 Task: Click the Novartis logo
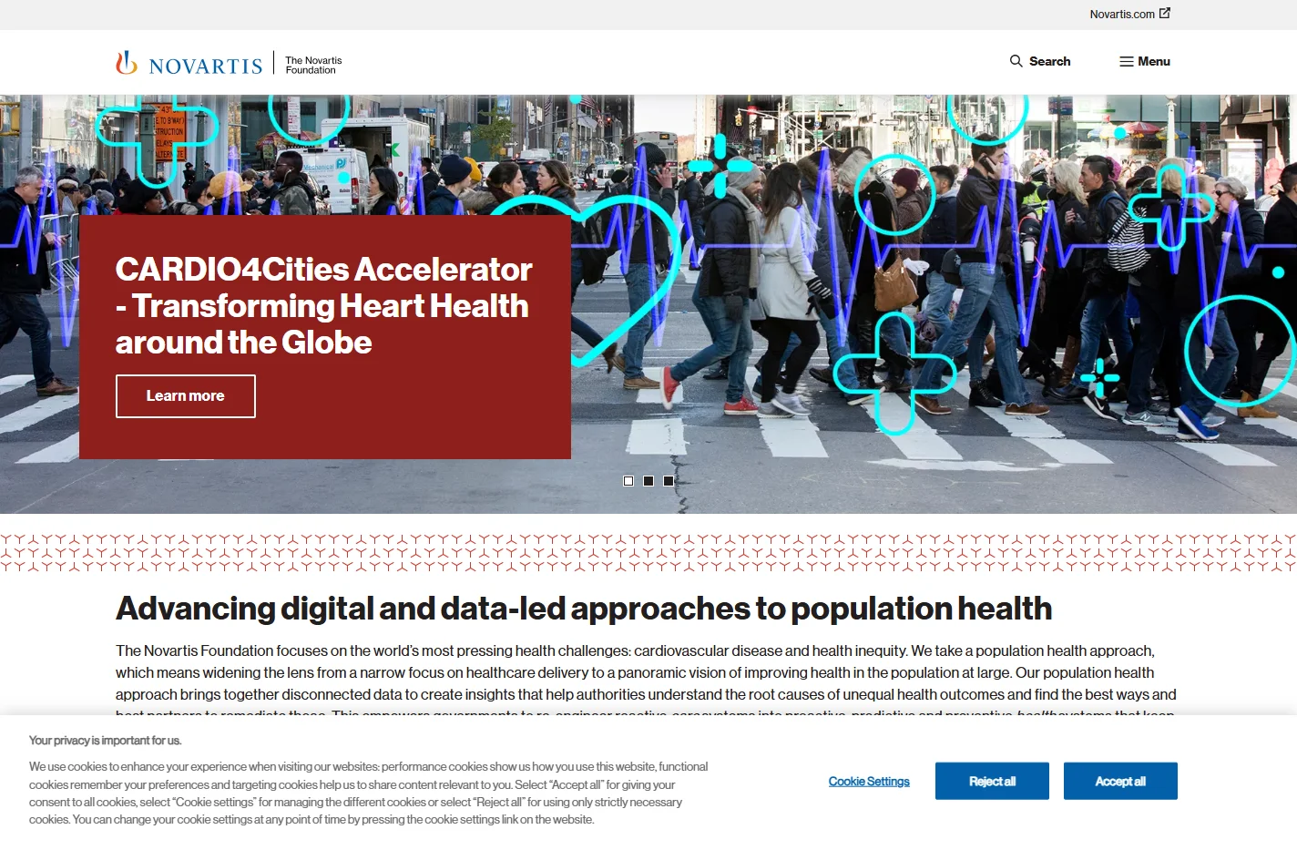(x=189, y=63)
